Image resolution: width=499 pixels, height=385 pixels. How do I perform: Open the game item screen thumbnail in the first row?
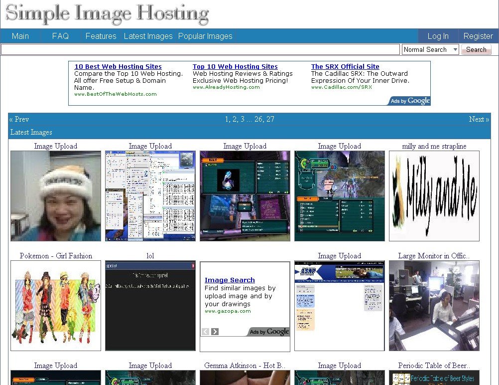click(x=245, y=196)
